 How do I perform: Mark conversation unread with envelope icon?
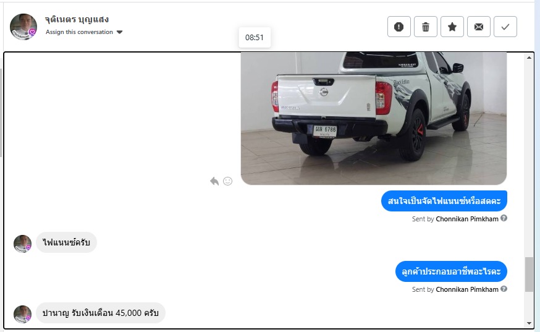tap(479, 27)
